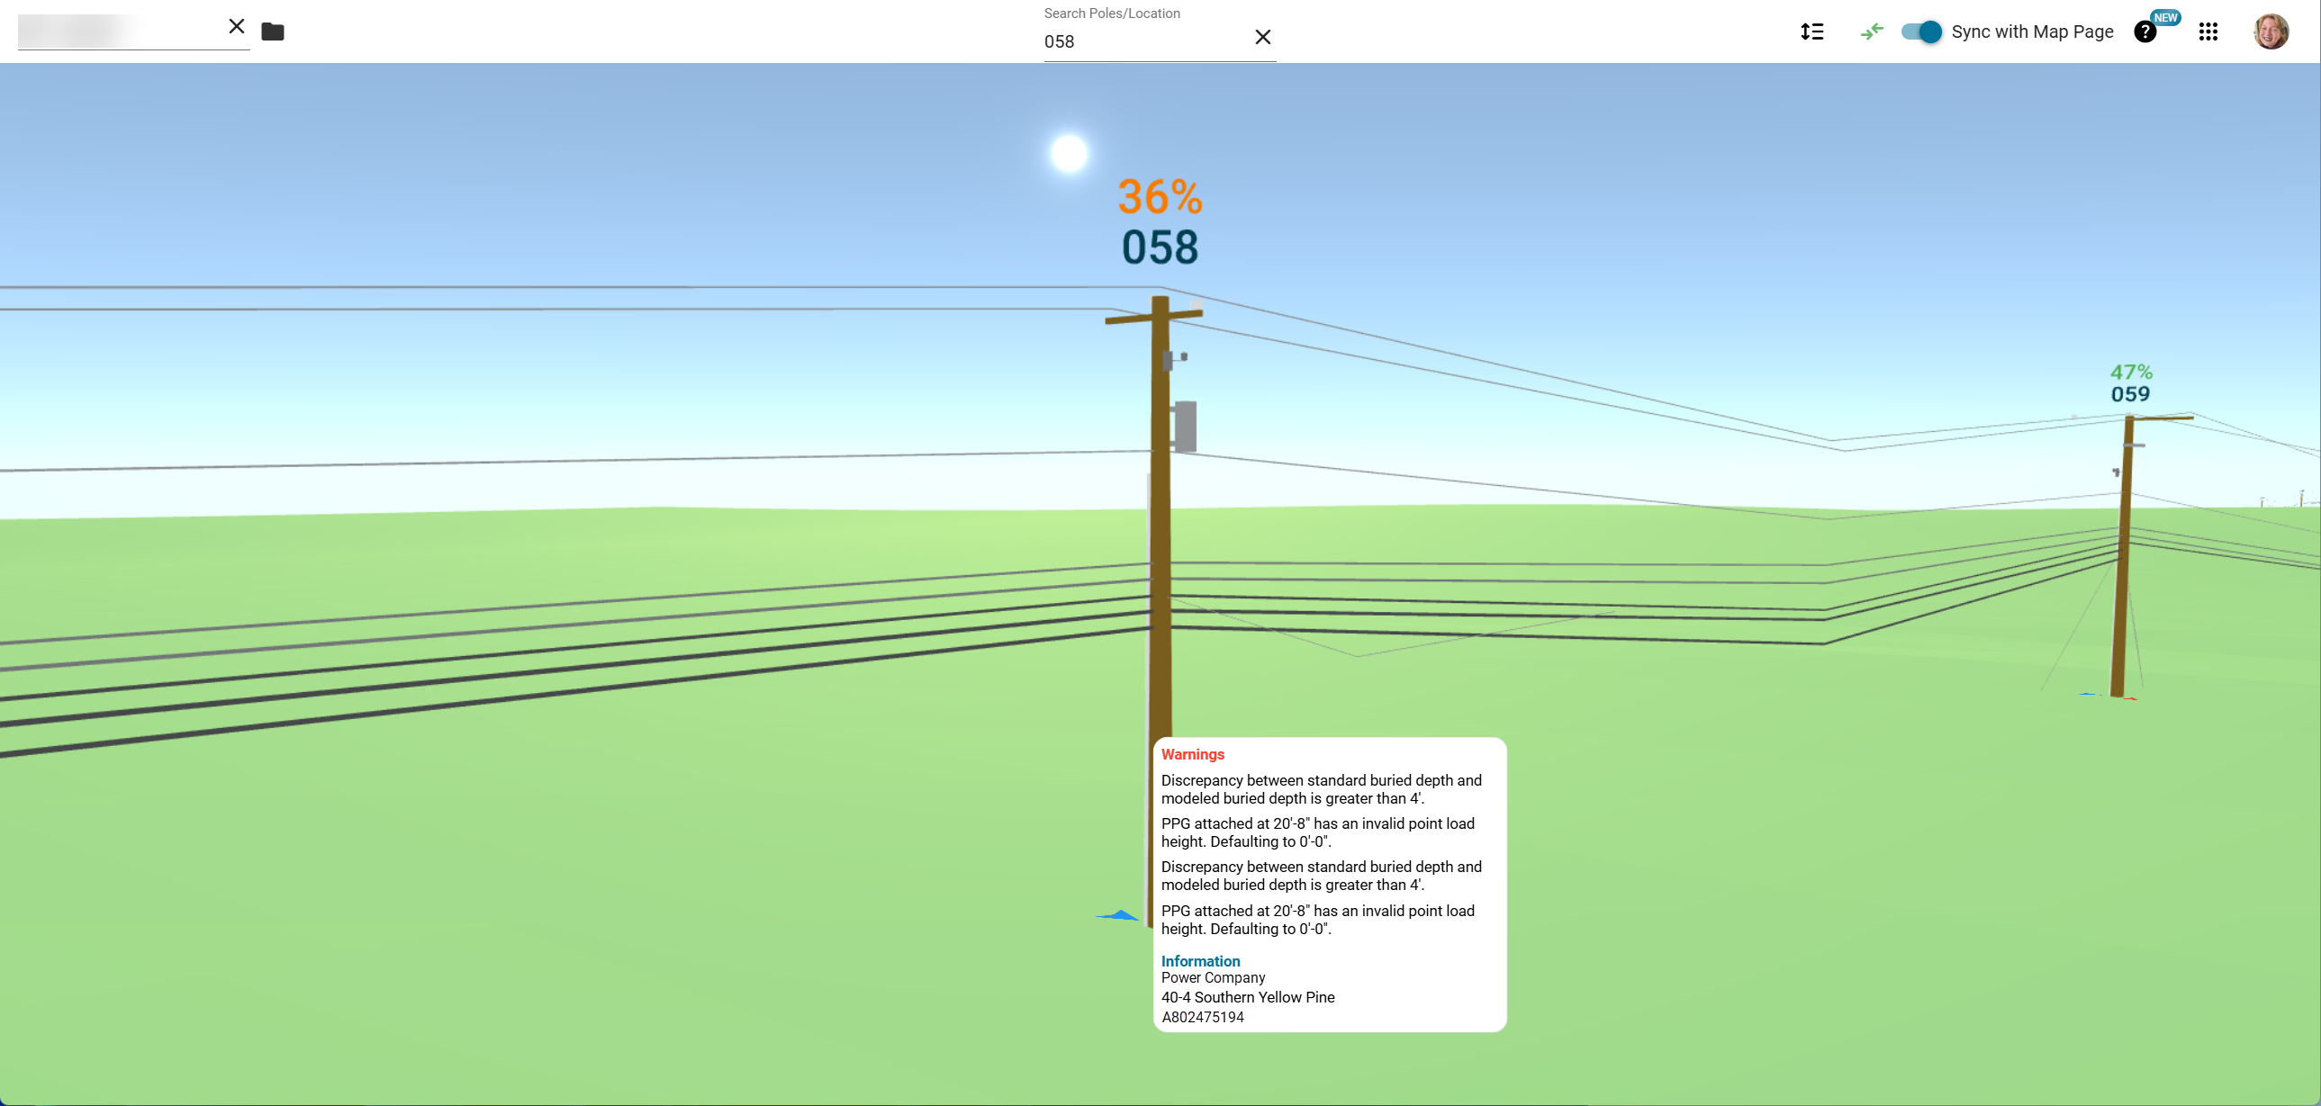Click the Warnings heading in popup
Screen dimensions: 2321x1106
(x=1192, y=755)
